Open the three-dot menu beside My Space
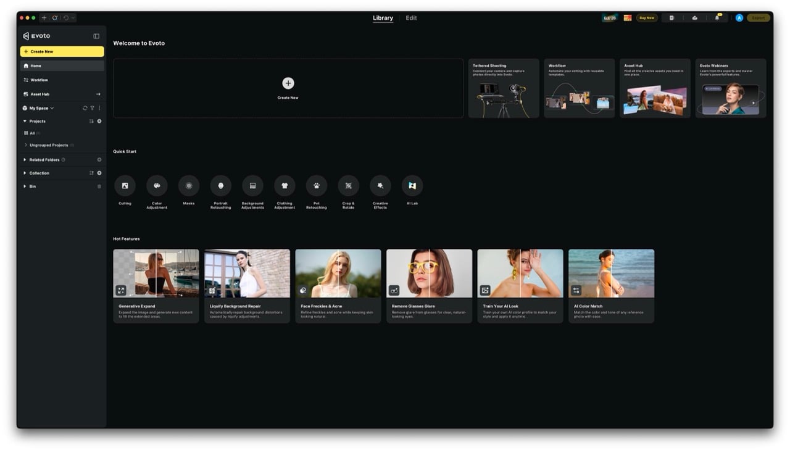Viewport: 790px width, 450px height. [99, 108]
